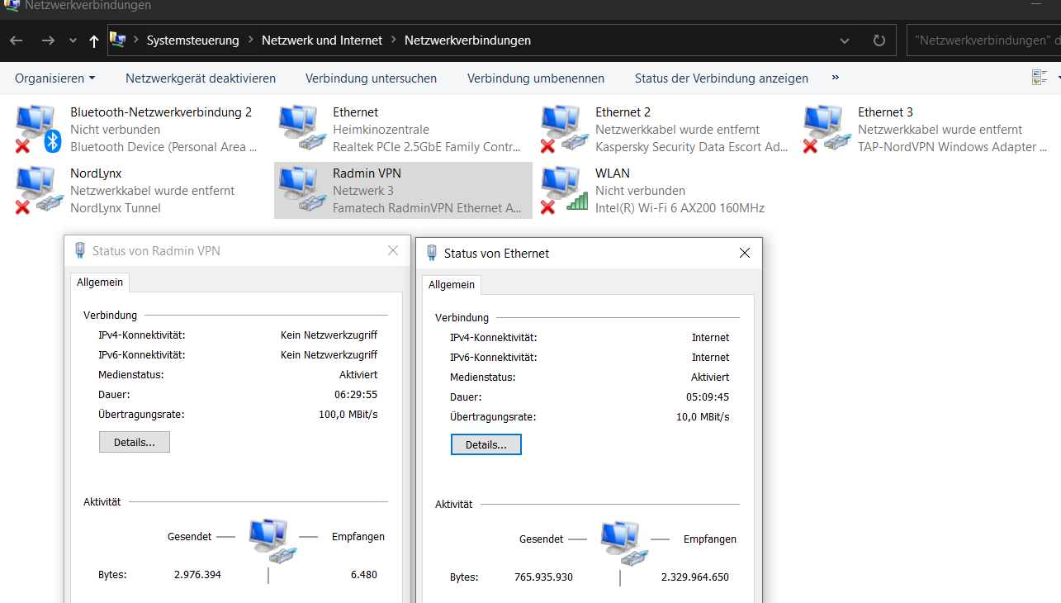1061x603 pixels.
Task: Click the 100,0 MBit/s transfer rate value
Action: [348, 414]
